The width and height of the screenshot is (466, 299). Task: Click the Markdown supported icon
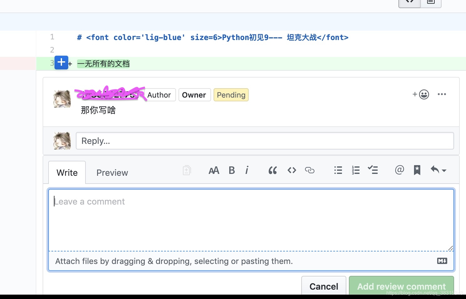(x=442, y=261)
